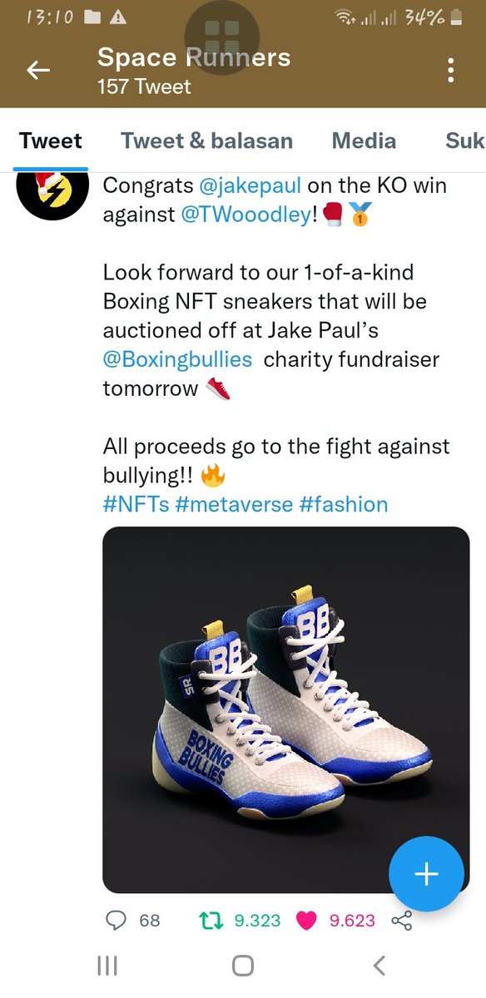
Task: Tap Android recent apps navigation icon
Action: point(107,966)
